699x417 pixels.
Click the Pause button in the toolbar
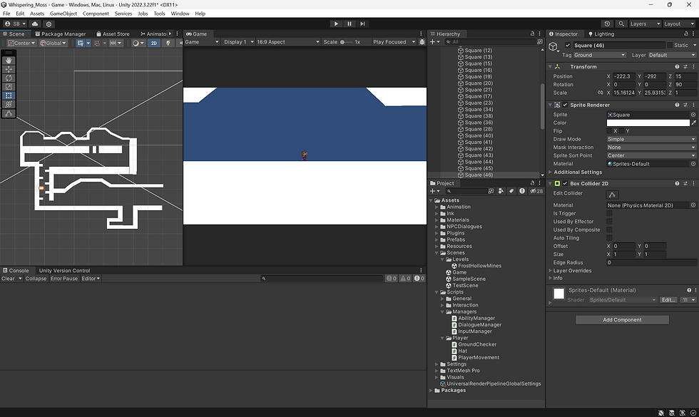coord(349,24)
